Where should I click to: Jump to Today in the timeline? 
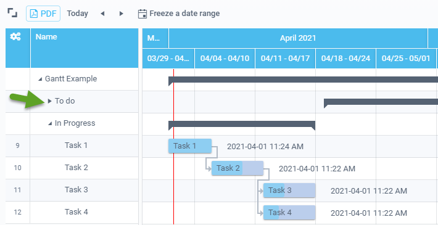(x=77, y=14)
